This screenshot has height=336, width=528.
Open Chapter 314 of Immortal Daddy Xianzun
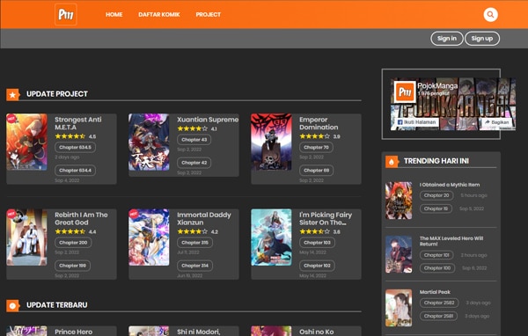[x=194, y=266]
